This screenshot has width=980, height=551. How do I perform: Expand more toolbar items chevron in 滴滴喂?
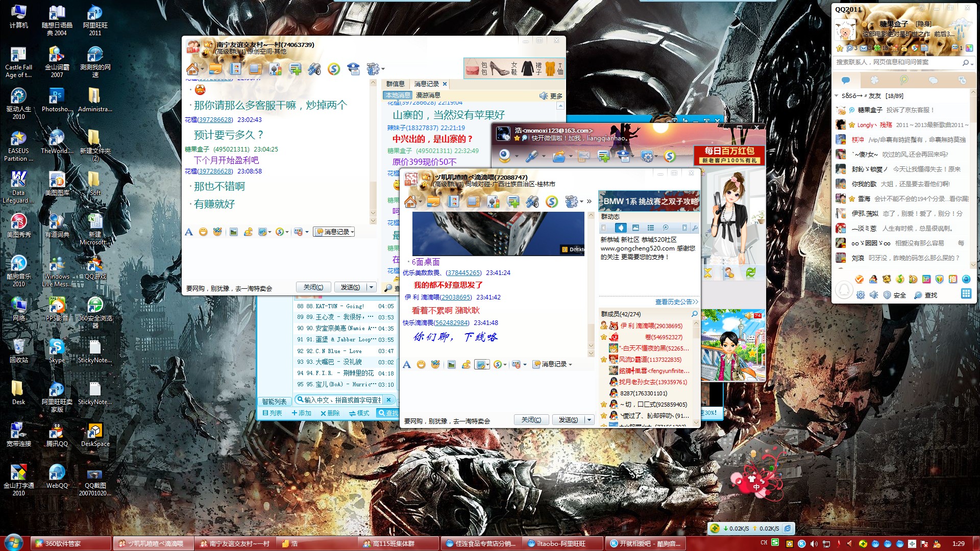[x=589, y=202]
